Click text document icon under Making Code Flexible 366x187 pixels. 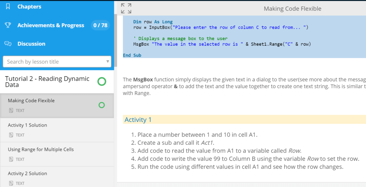(x=11, y=110)
